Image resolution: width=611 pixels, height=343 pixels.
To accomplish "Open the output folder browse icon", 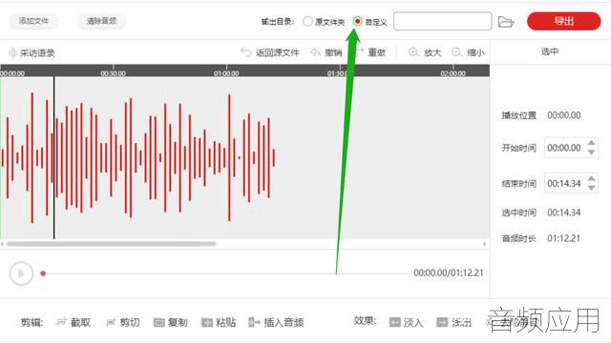I will [x=506, y=22].
